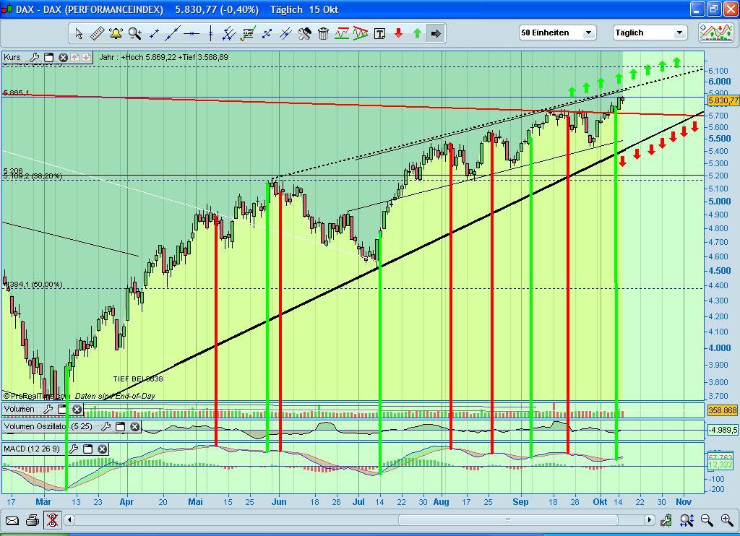Click the delete drawings trash icon

click(x=322, y=33)
